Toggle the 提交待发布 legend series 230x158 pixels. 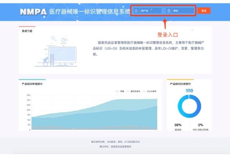coord(132,91)
